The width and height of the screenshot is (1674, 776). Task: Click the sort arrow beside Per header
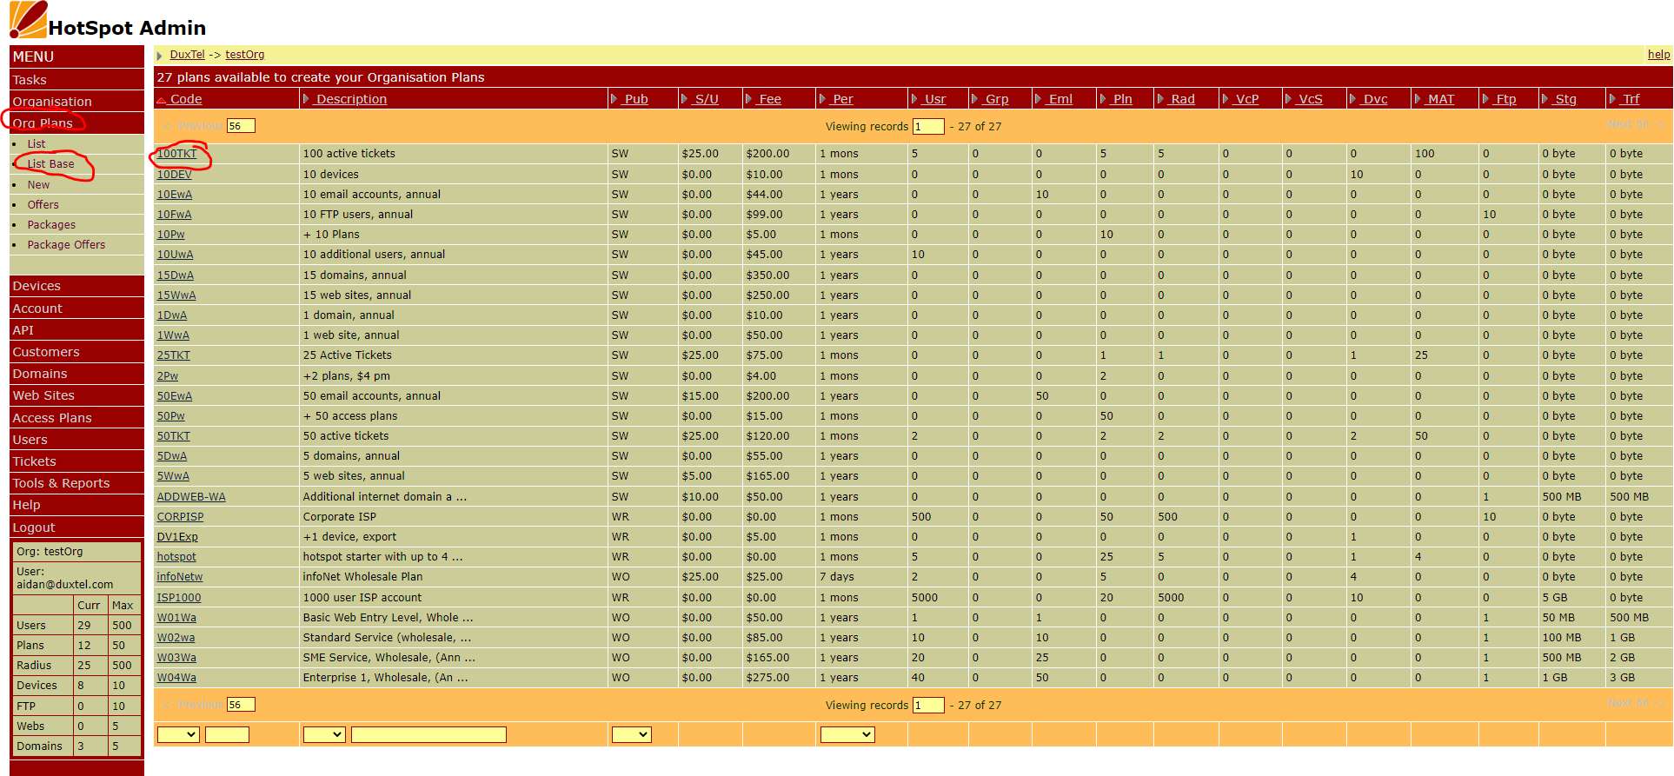click(x=823, y=99)
